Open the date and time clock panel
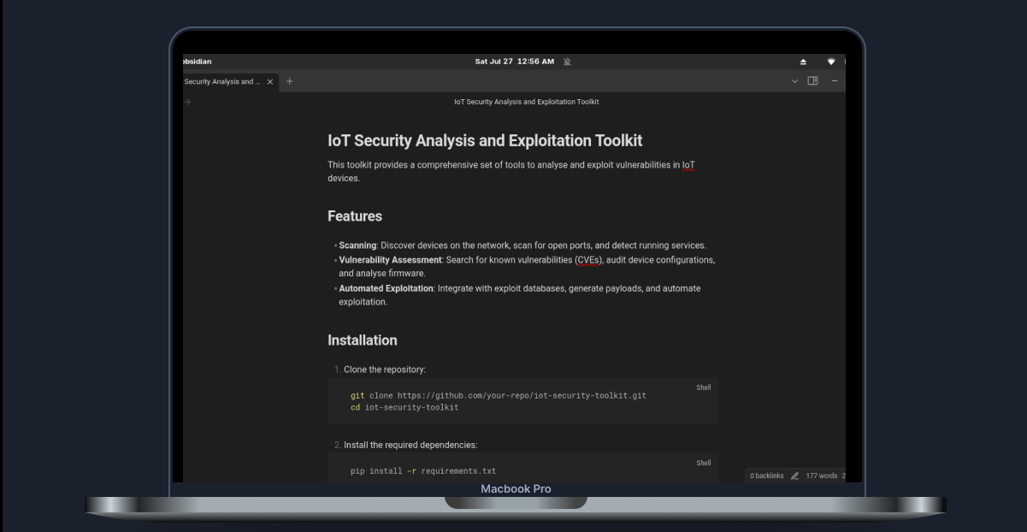 tap(514, 62)
